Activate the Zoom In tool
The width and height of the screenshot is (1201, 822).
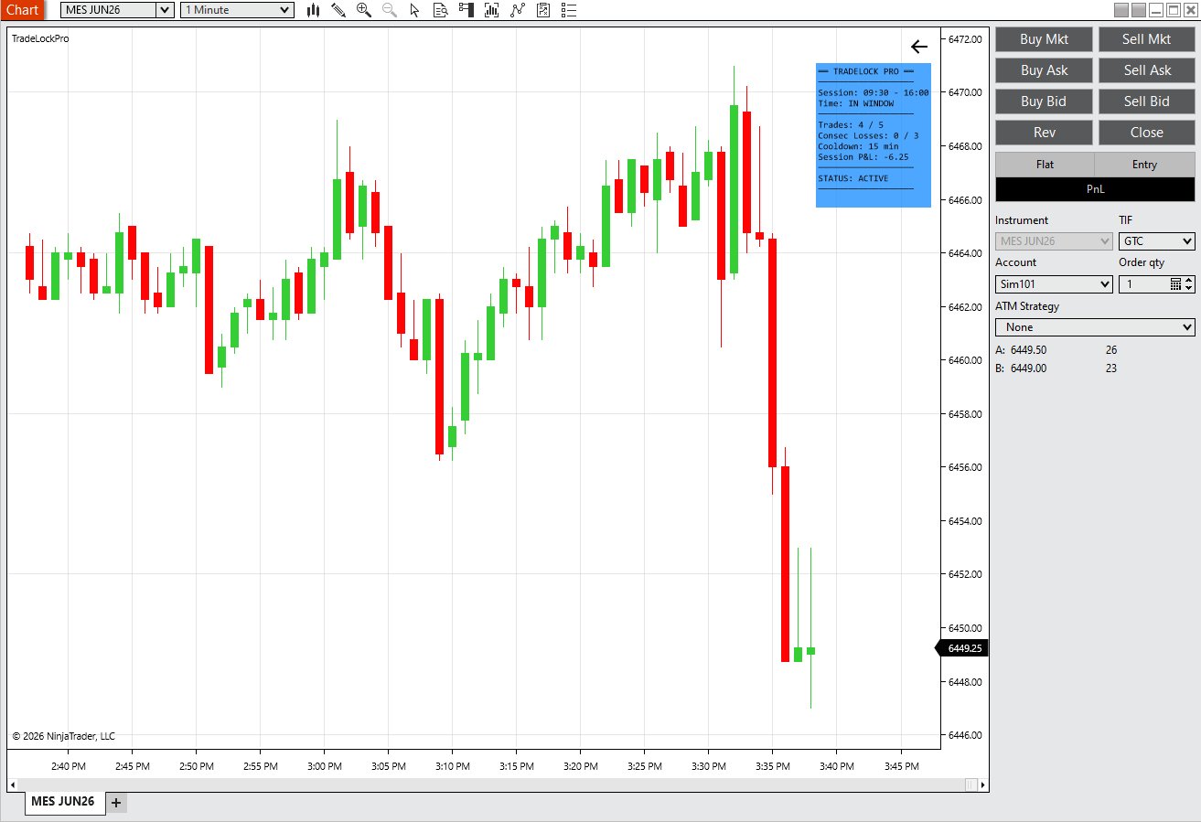[x=362, y=10]
